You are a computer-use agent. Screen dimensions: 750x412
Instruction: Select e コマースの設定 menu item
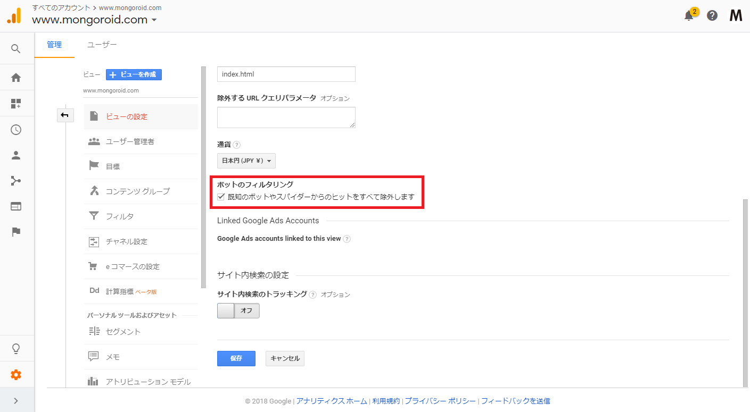pos(141,266)
